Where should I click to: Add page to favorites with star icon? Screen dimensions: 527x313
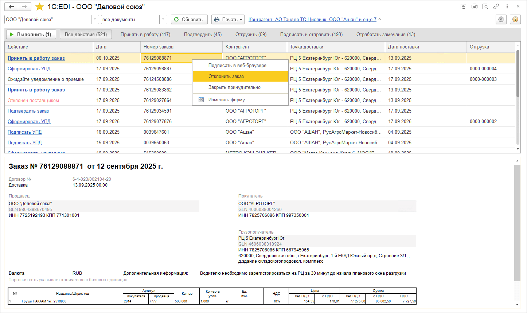[x=39, y=7]
